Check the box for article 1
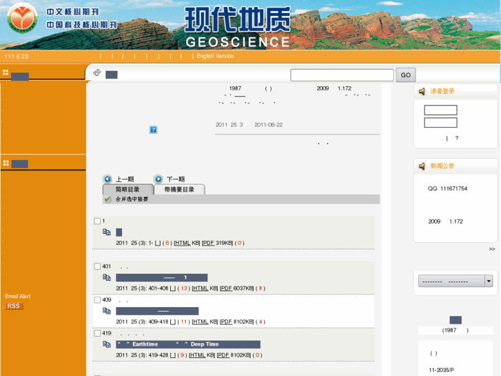The width and height of the screenshot is (501, 376). (x=97, y=221)
